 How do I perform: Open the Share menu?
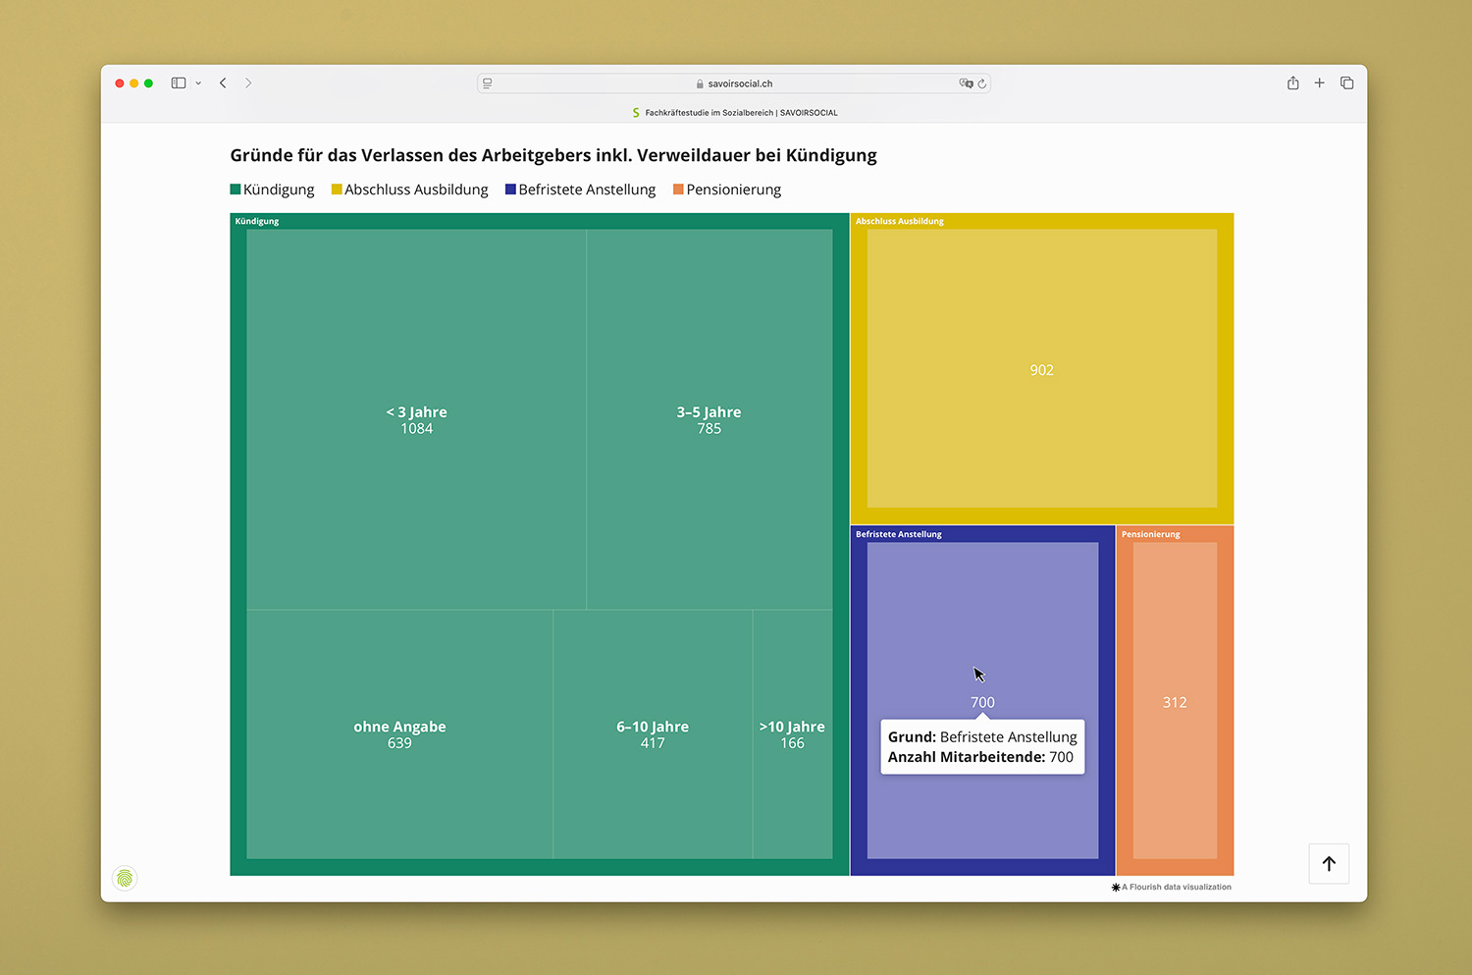1292,83
